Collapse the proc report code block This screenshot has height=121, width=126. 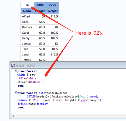(x=16, y=93)
